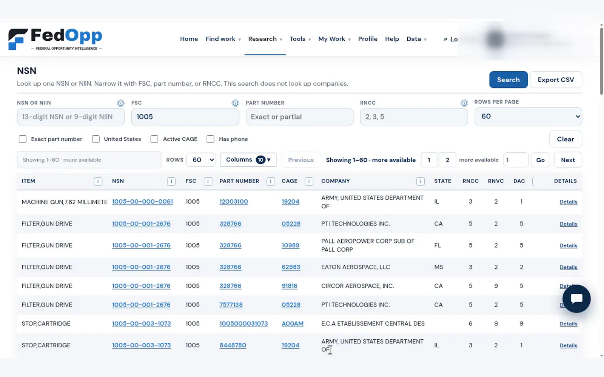
Task: Go to Home in navigation
Action: pyautogui.click(x=189, y=39)
